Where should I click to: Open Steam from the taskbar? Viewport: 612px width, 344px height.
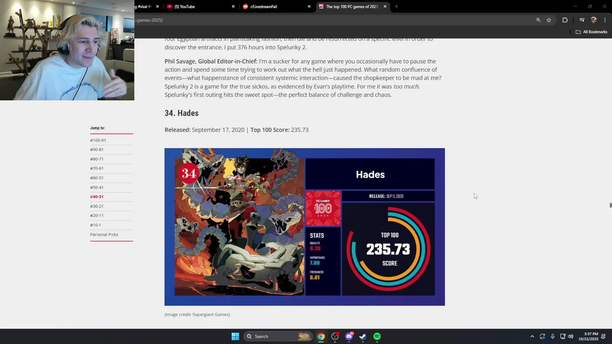point(363,336)
